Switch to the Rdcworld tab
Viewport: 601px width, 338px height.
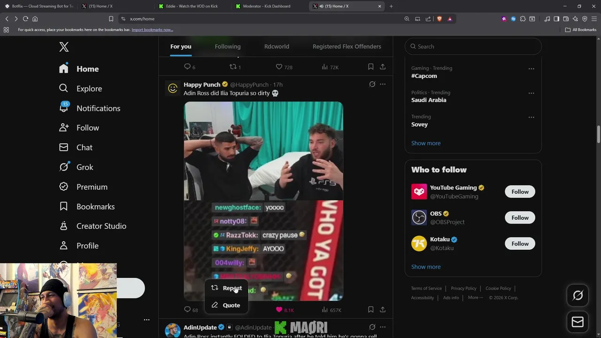277,46
